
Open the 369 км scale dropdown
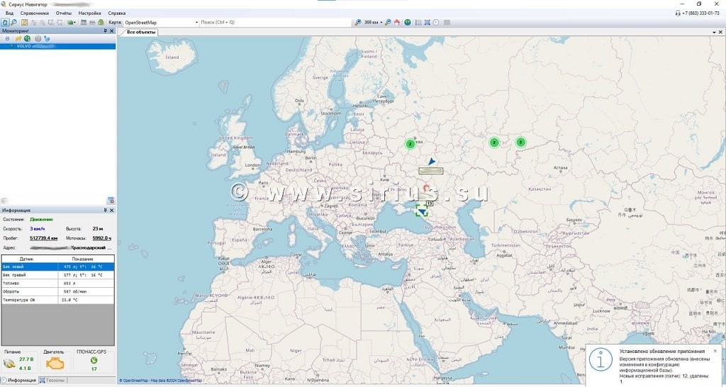tap(381, 23)
